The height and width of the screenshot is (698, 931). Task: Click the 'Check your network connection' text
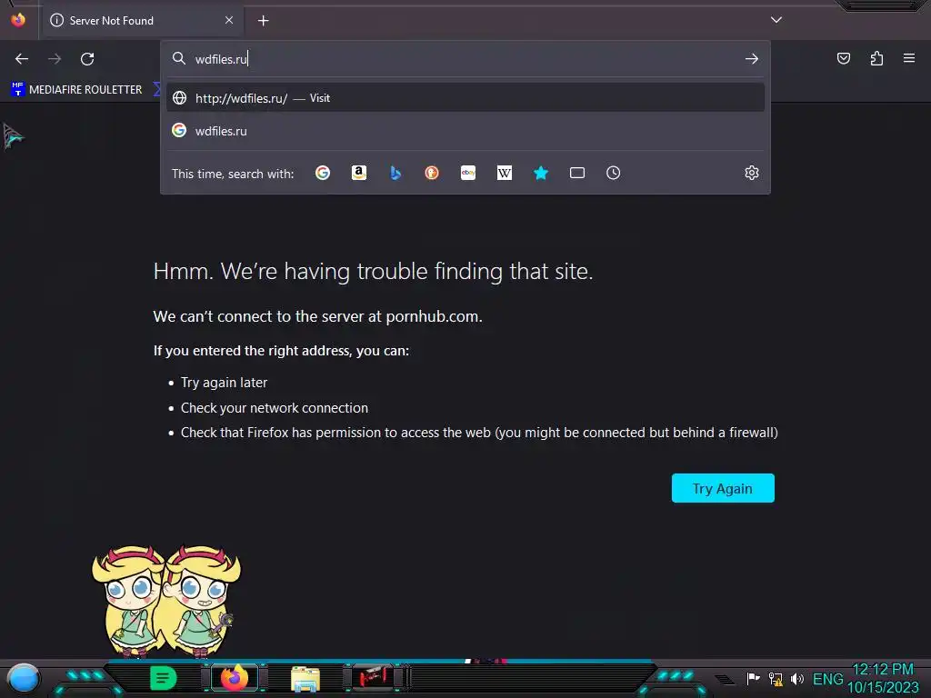pyautogui.click(x=275, y=408)
